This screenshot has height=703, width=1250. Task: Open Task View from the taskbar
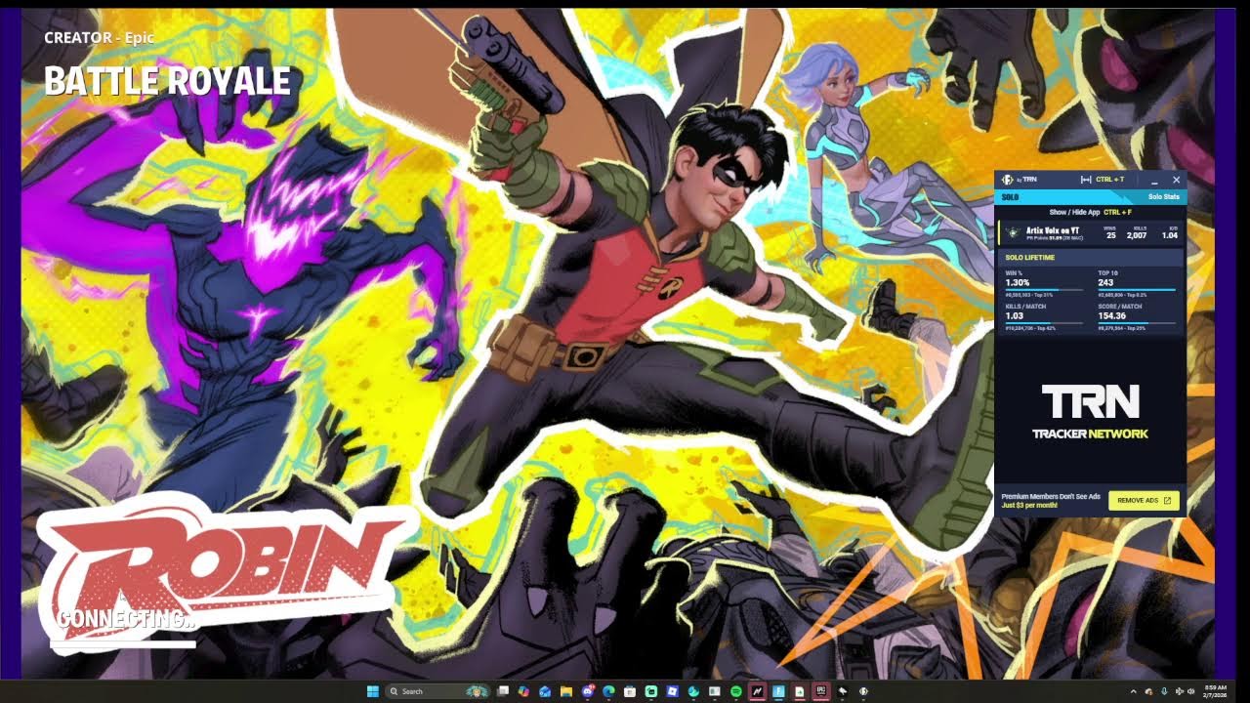pos(503,691)
